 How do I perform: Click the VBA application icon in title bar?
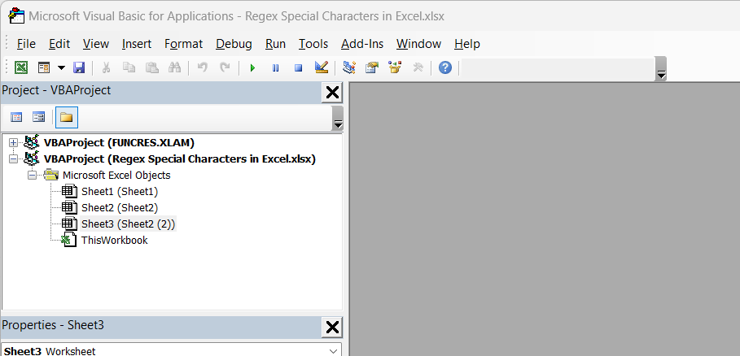pyautogui.click(x=16, y=15)
